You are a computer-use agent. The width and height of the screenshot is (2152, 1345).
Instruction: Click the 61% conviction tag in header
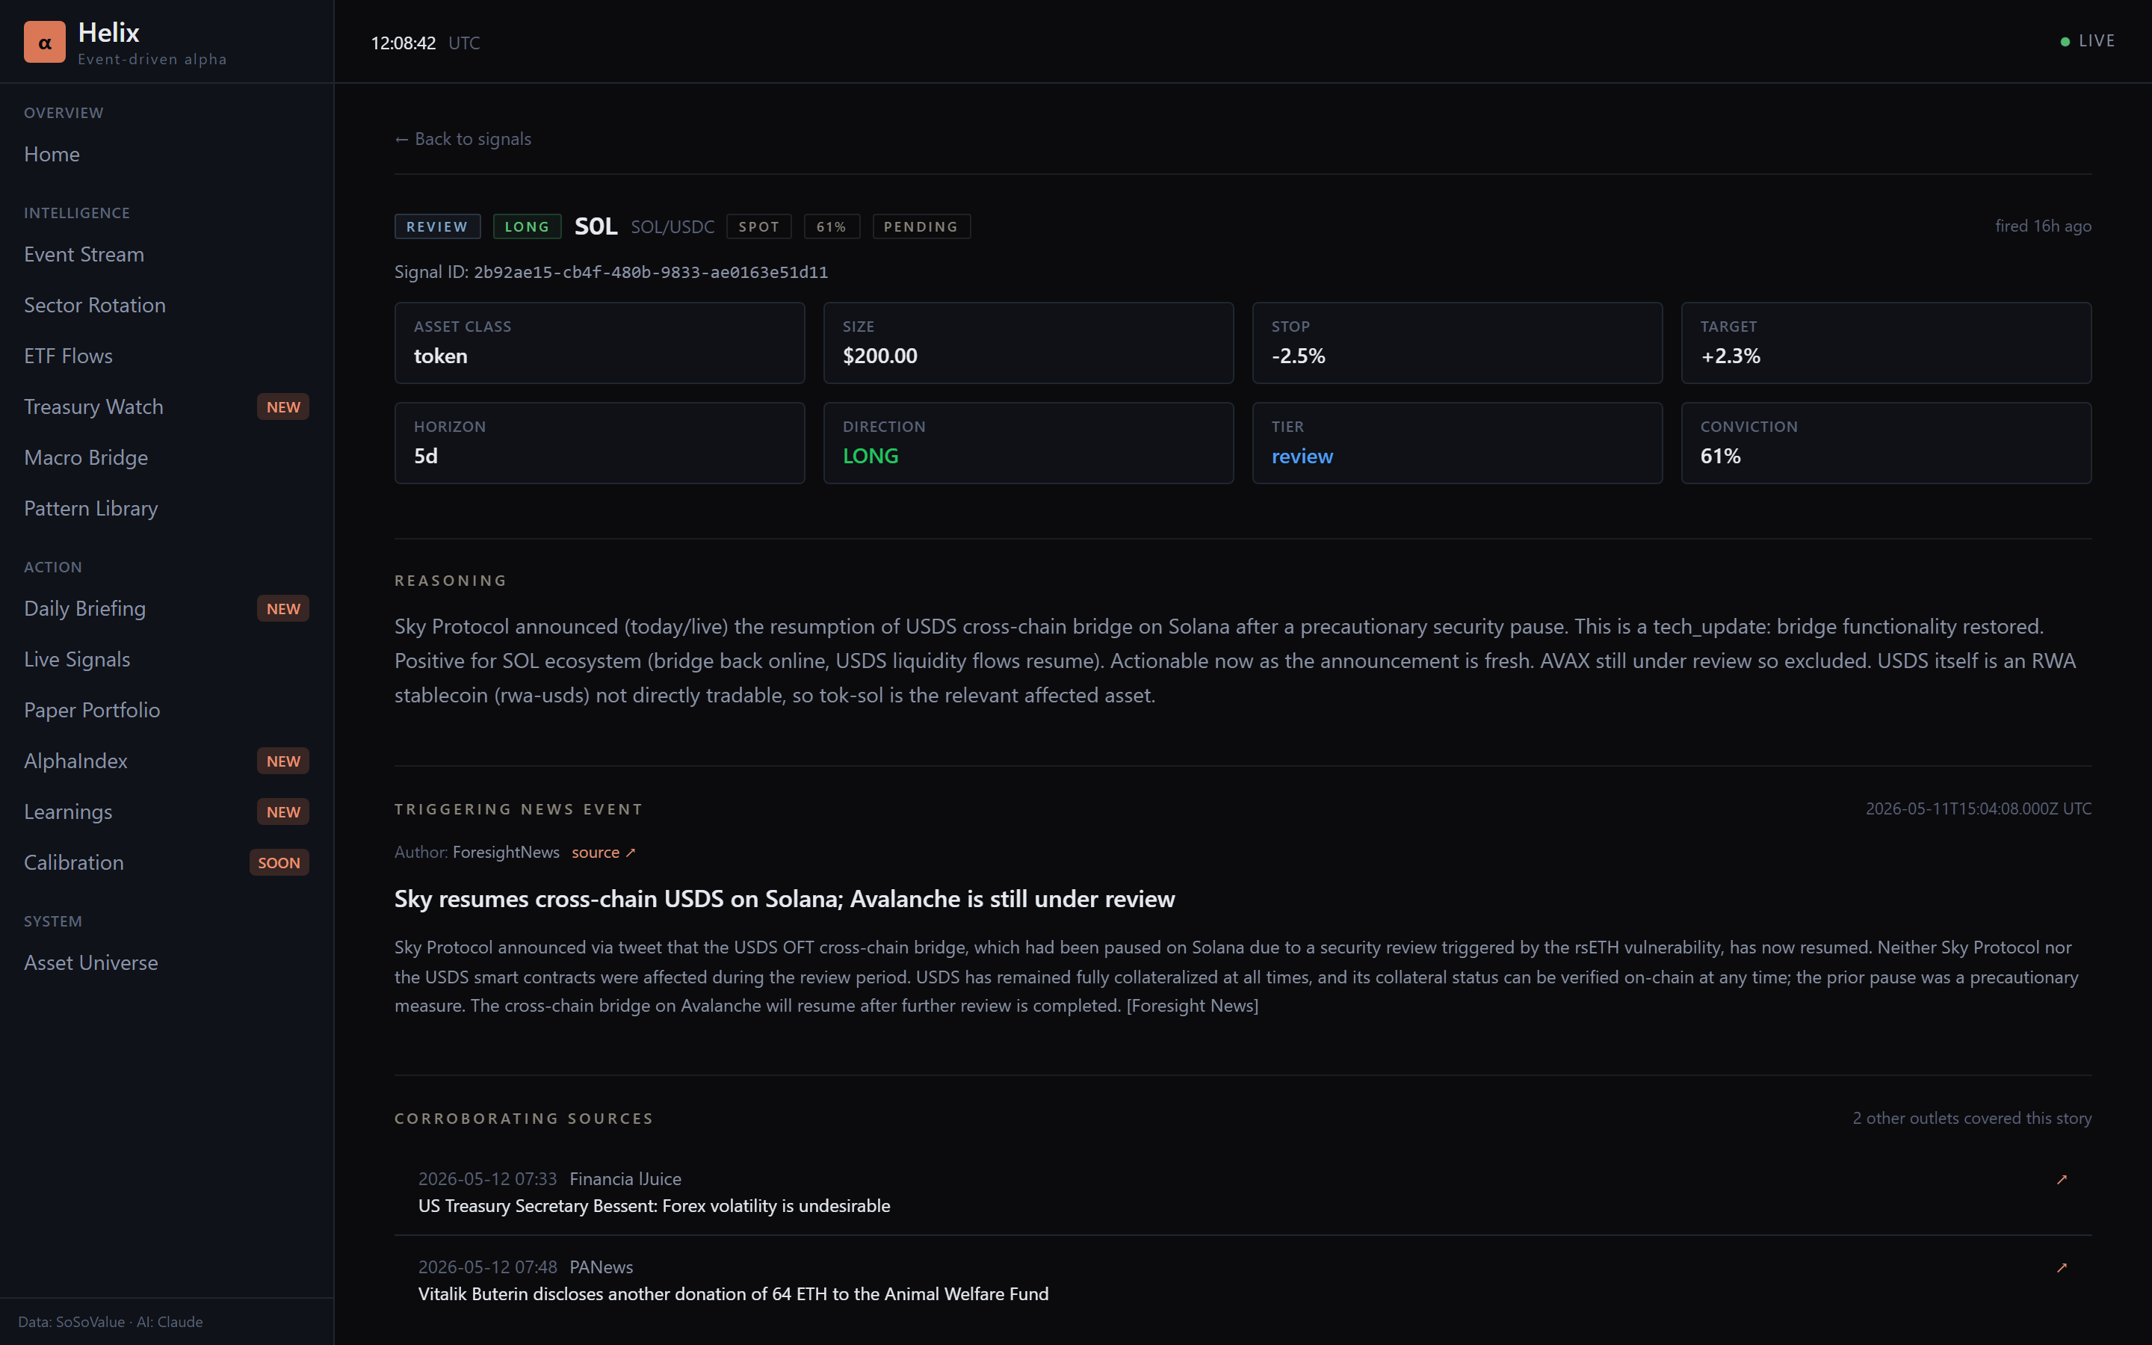coord(832,227)
